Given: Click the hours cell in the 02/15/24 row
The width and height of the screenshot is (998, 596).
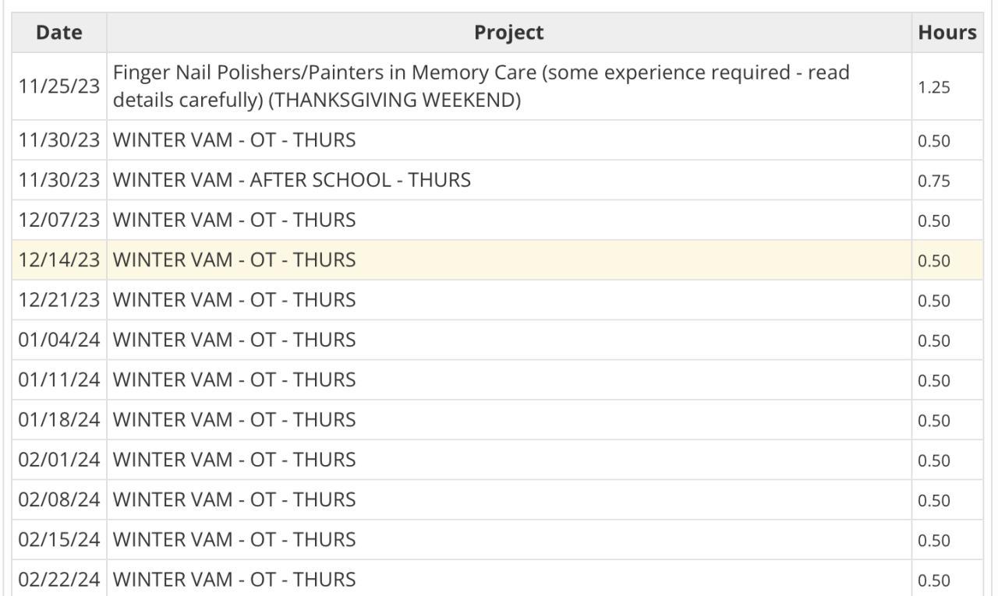Looking at the screenshot, I should (x=934, y=541).
